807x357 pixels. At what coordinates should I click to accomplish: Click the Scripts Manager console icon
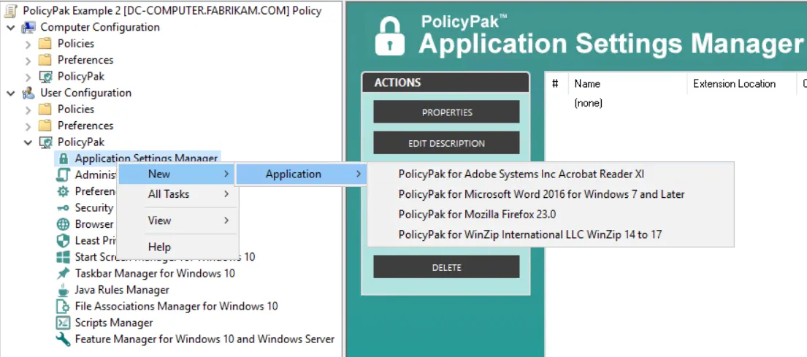(63, 323)
